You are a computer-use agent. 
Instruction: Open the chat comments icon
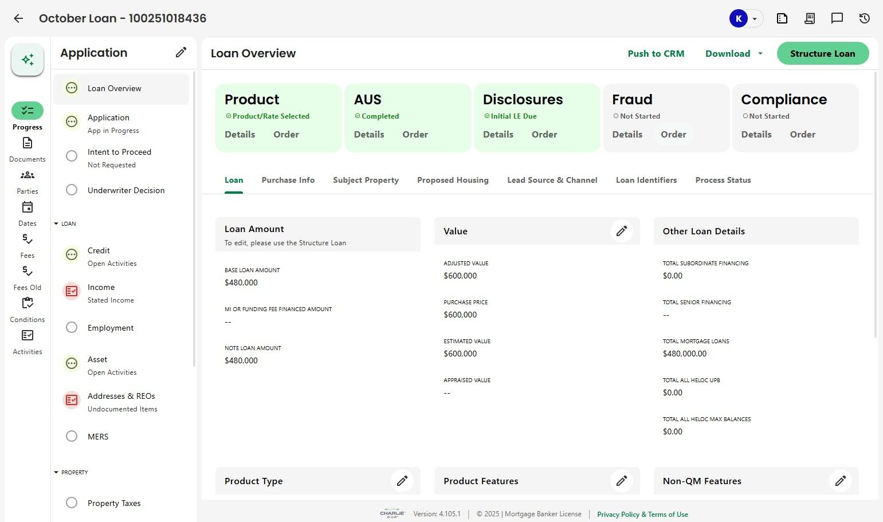click(837, 18)
